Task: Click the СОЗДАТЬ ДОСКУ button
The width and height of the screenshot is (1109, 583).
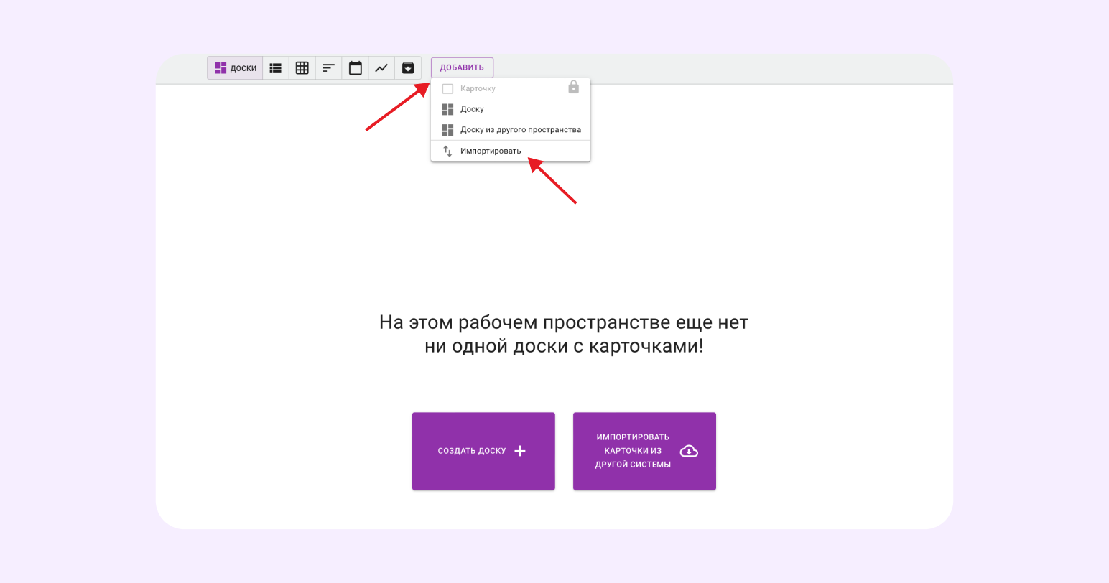Action: tap(483, 451)
